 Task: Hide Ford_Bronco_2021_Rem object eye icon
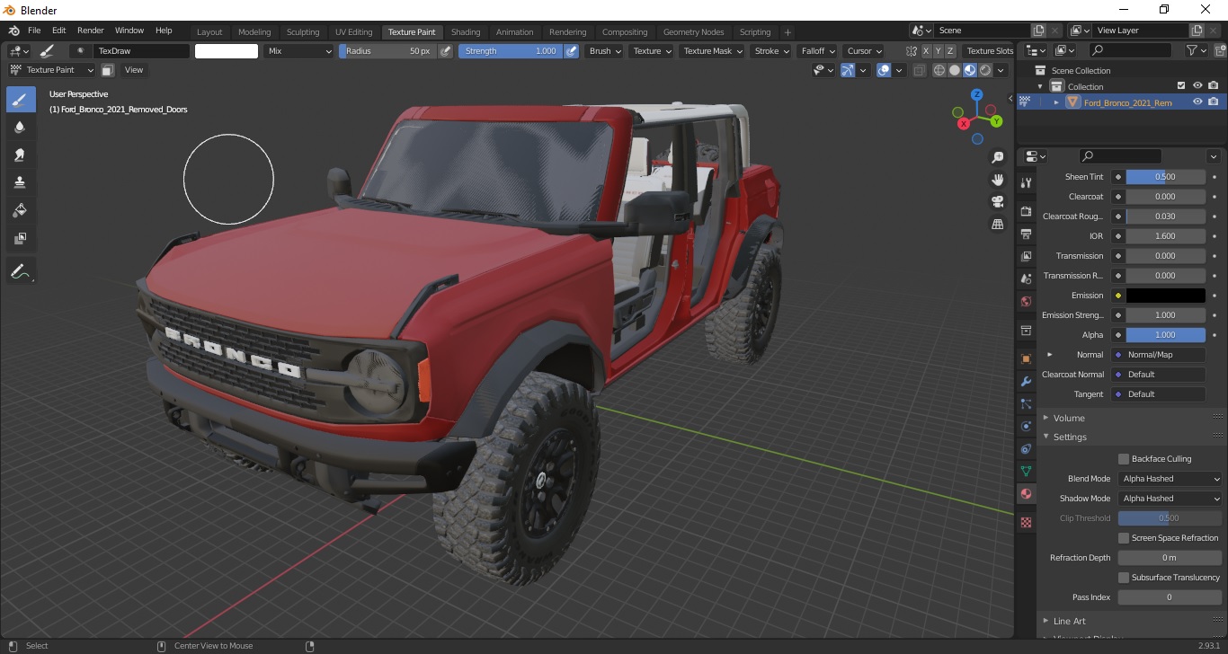1197,102
